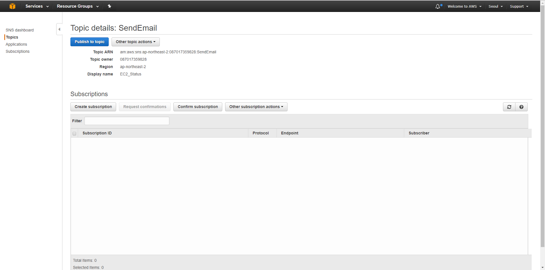Expand Other topic actions dropdown
This screenshot has width=545, height=270.
pos(136,42)
